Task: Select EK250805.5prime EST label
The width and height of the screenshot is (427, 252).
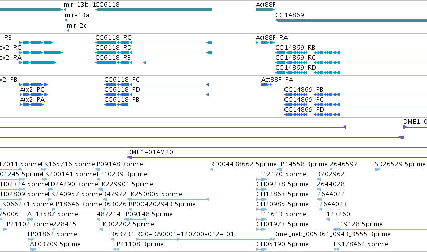Action: pos(155,194)
